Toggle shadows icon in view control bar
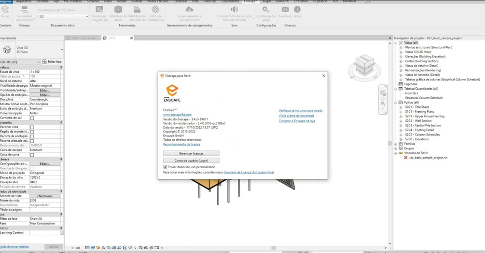This screenshot has height=253, width=485. [103, 247]
